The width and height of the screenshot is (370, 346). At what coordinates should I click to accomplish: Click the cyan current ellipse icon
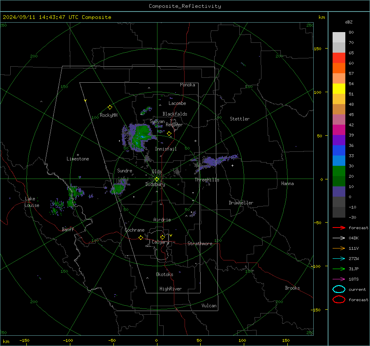[339, 289]
